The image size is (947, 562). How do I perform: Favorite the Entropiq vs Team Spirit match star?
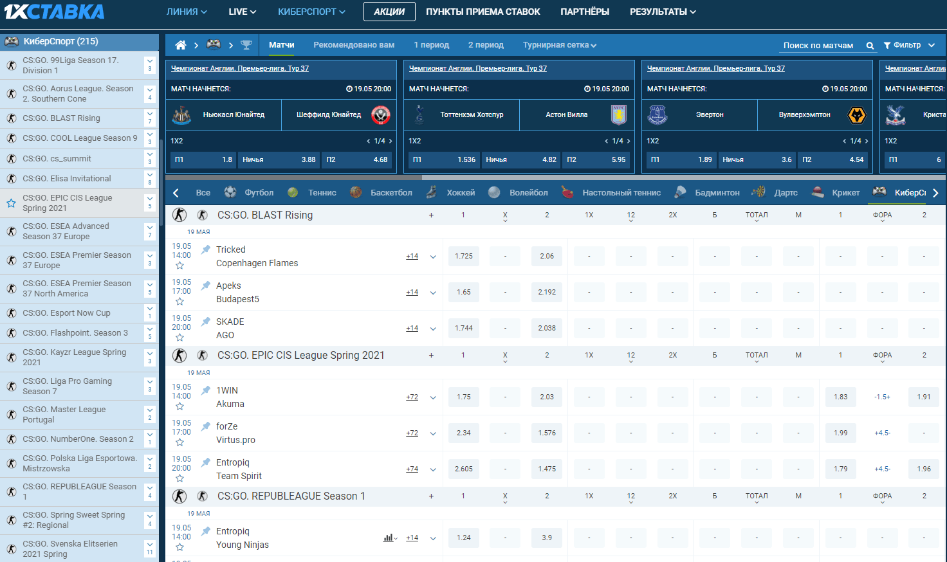[x=180, y=478]
